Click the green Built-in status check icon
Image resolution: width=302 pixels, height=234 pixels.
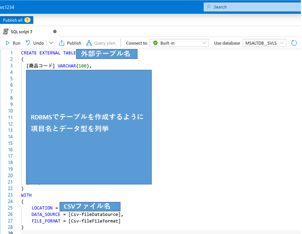point(155,43)
